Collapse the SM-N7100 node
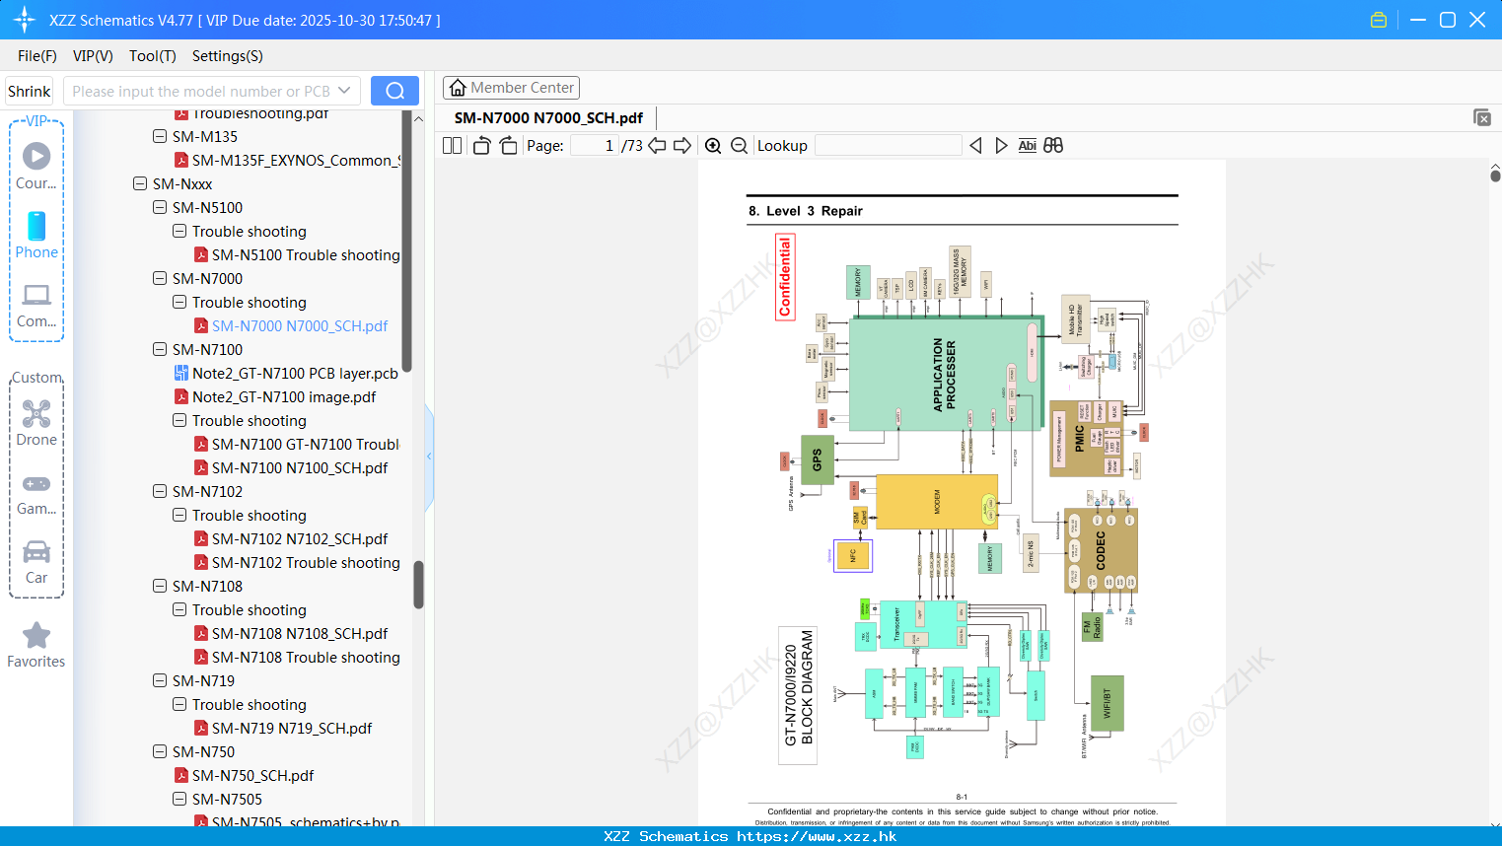The height and width of the screenshot is (846, 1502). pos(160,349)
